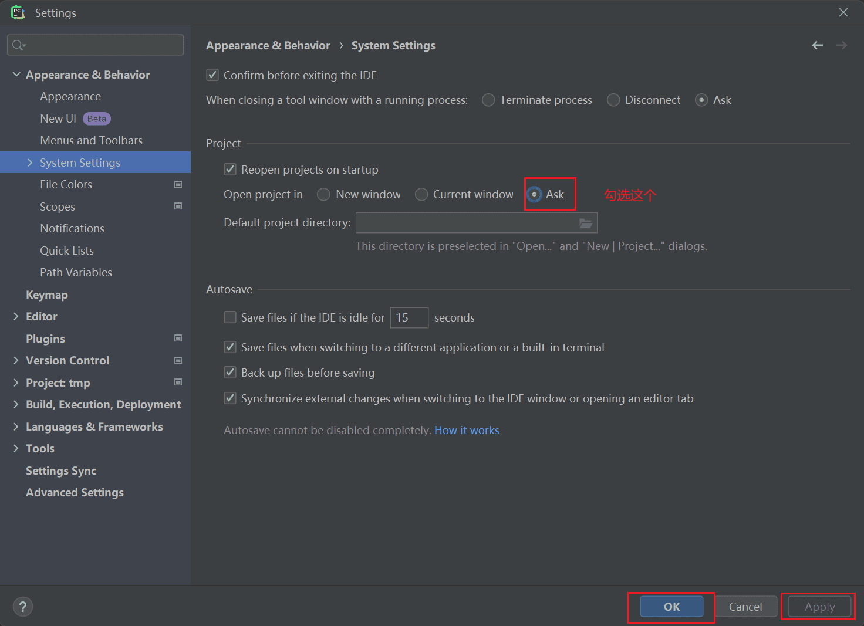Viewport: 864px width, 626px height.
Task: Collapse the Appearance & Behavior tree node
Action: point(16,75)
